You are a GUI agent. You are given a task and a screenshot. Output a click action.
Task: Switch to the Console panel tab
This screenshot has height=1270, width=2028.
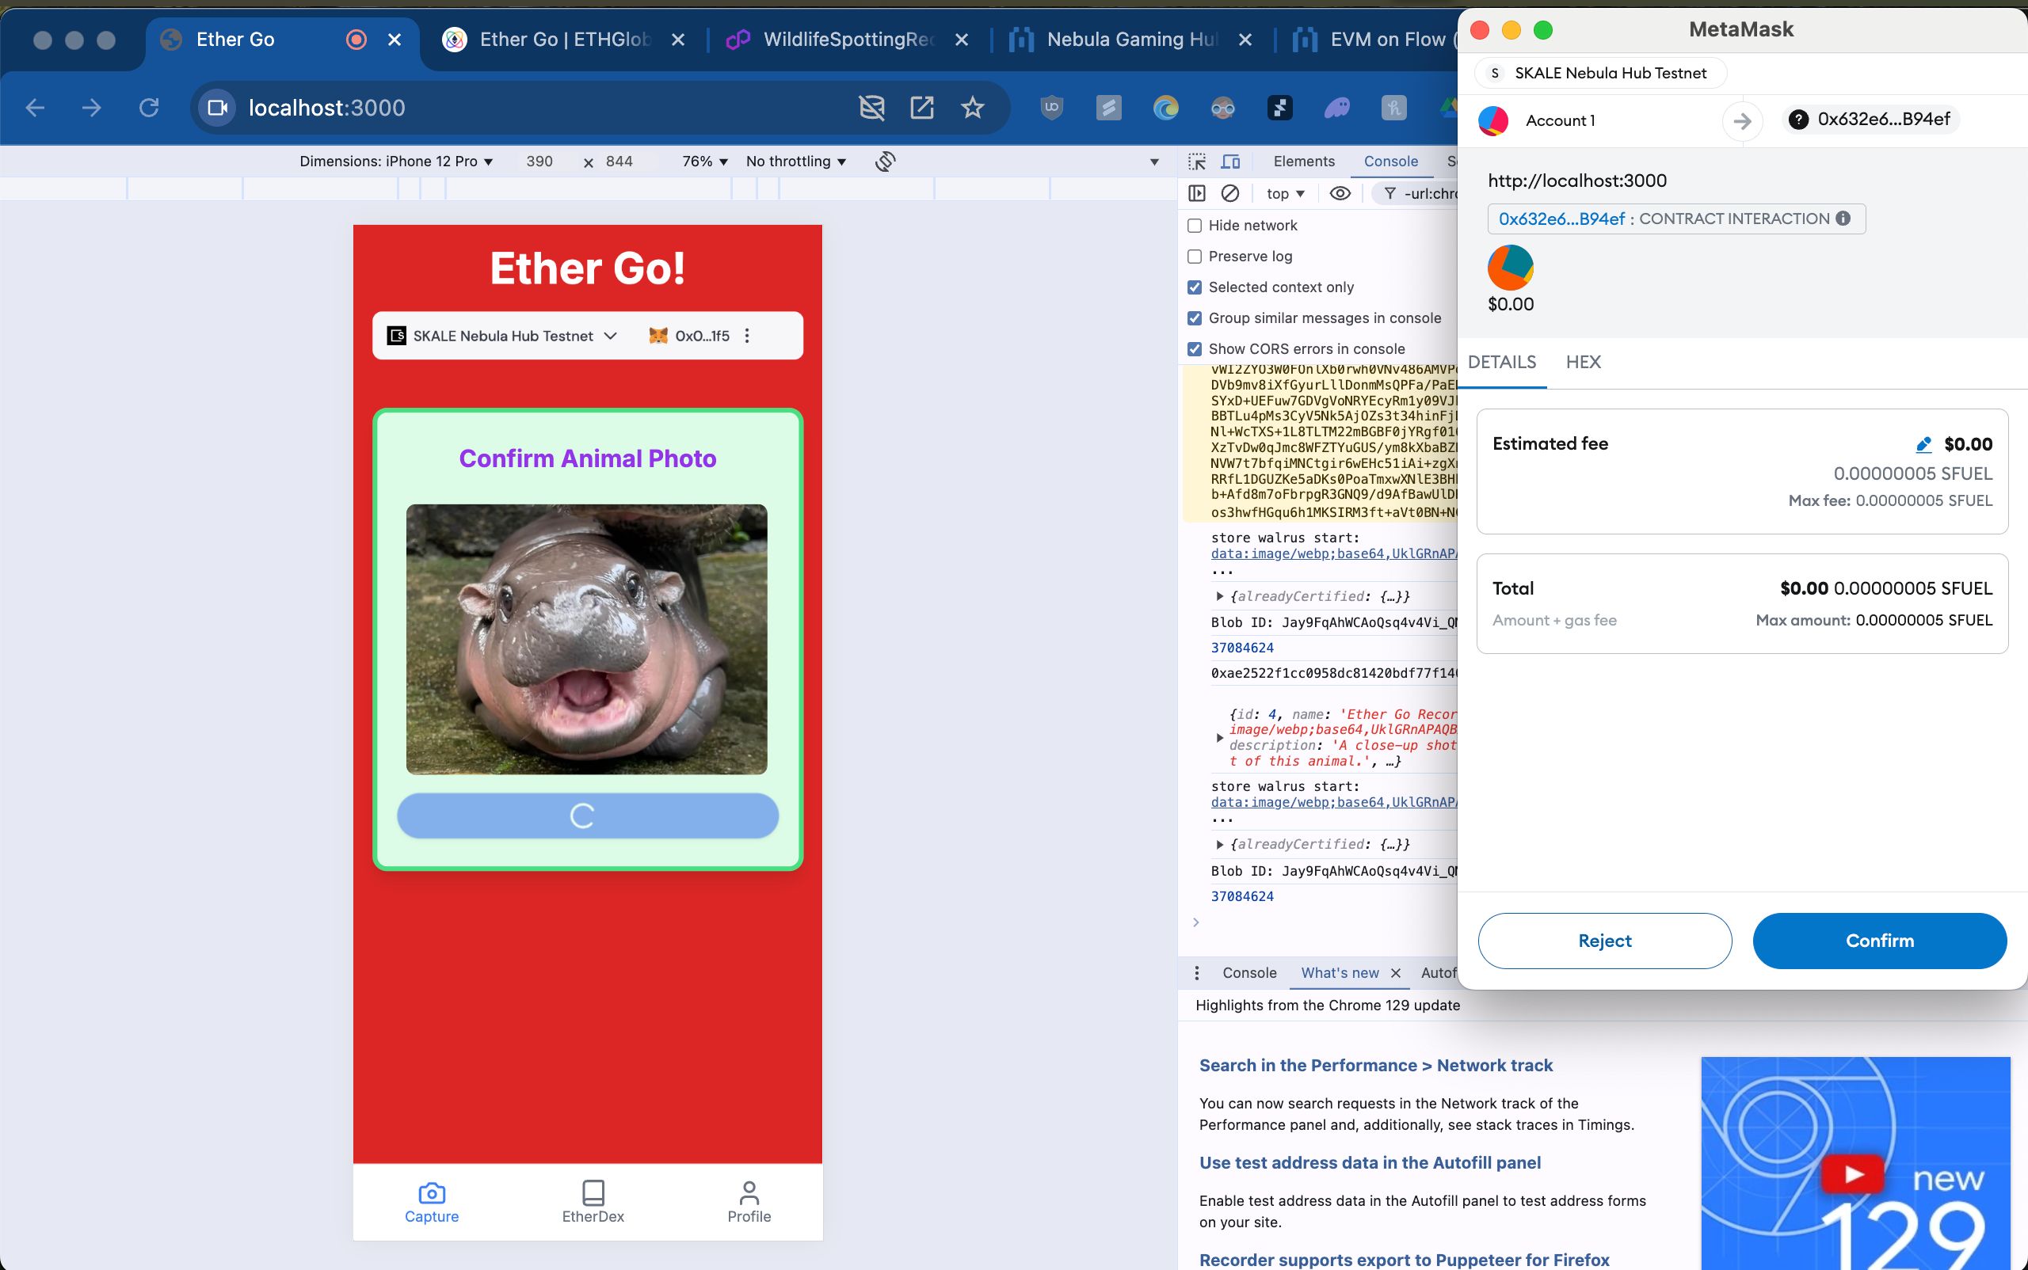tap(1391, 162)
